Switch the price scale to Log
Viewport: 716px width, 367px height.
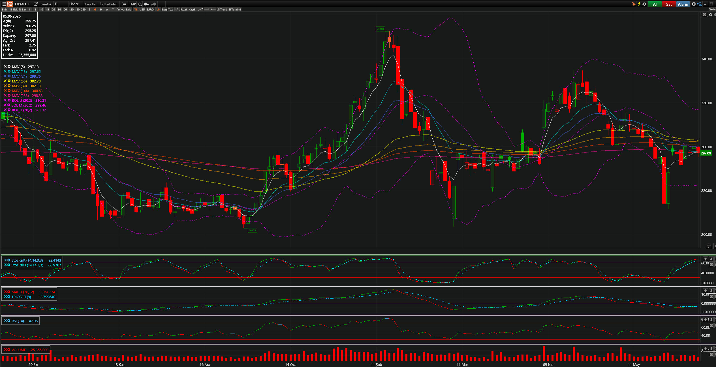coord(164,9)
